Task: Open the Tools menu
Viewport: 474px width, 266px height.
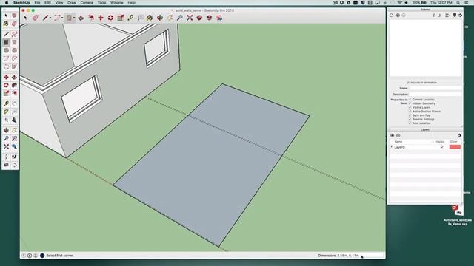Action: click(101, 3)
